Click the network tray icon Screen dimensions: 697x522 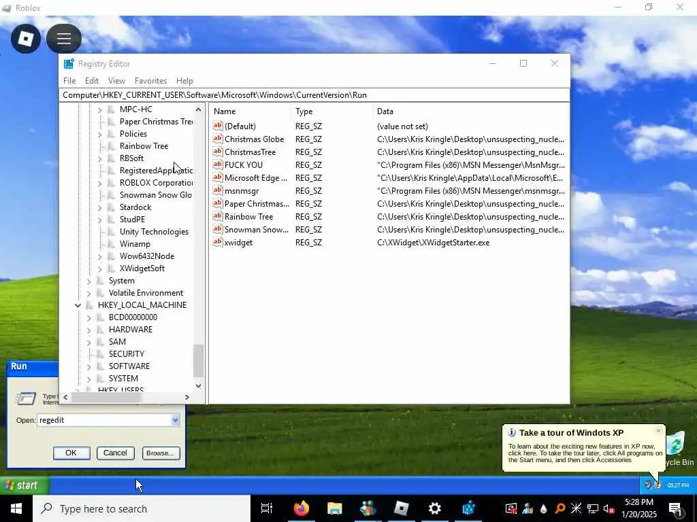point(593,508)
